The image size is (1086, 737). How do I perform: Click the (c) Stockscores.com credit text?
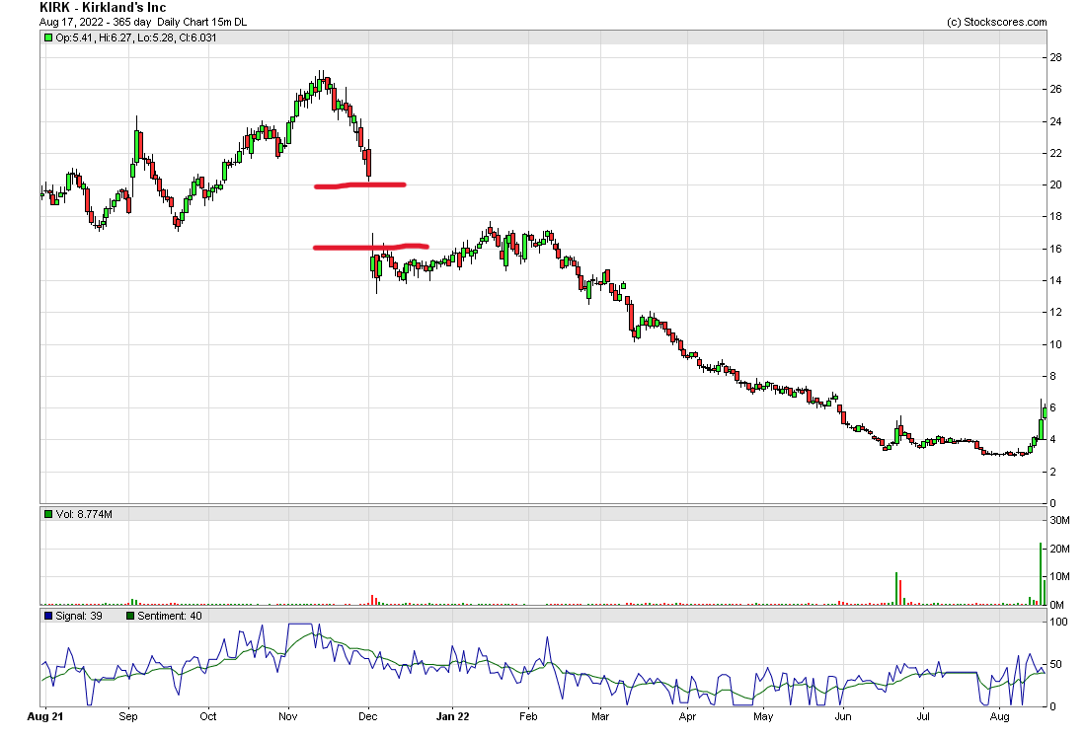coord(997,22)
